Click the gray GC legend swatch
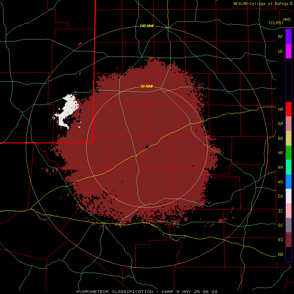The height and width of the screenshot is (294, 294). (x=288, y=225)
